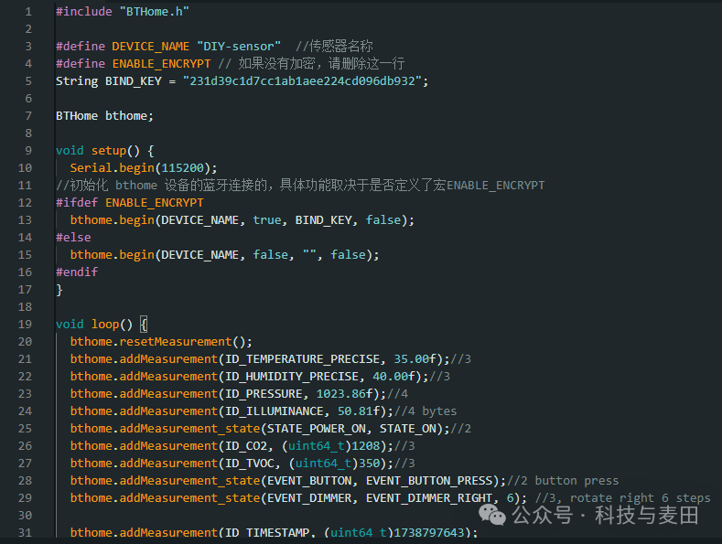The image size is (722, 544).
Task: Select line number 31 in the gutter
Action: [x=25, y=533]
